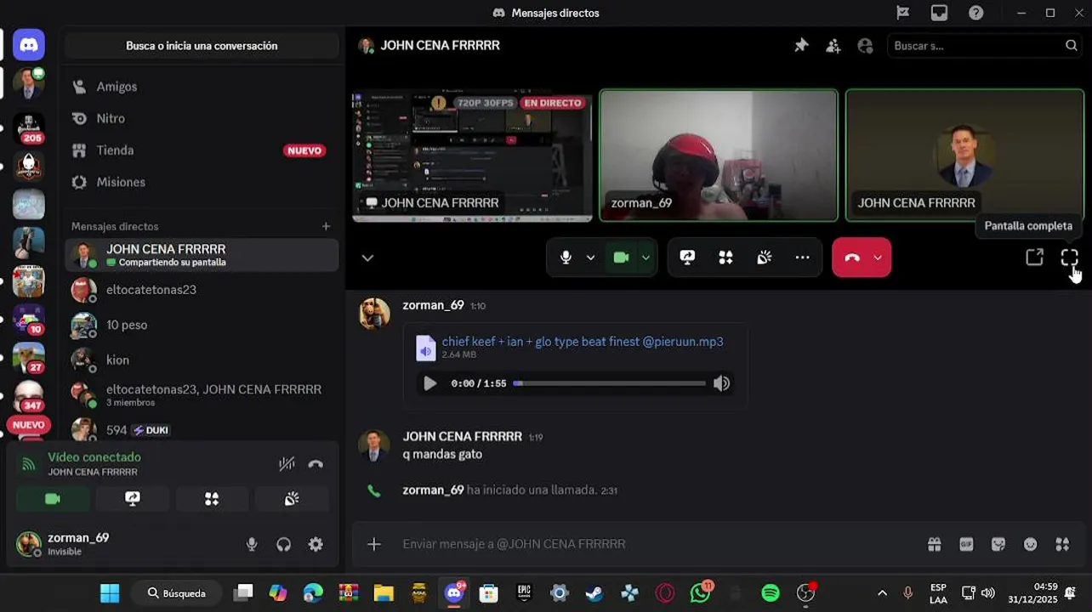This screenshot has height=612, width=1092.
Task: Collapse call view with chevron
Action: (367, 258)
